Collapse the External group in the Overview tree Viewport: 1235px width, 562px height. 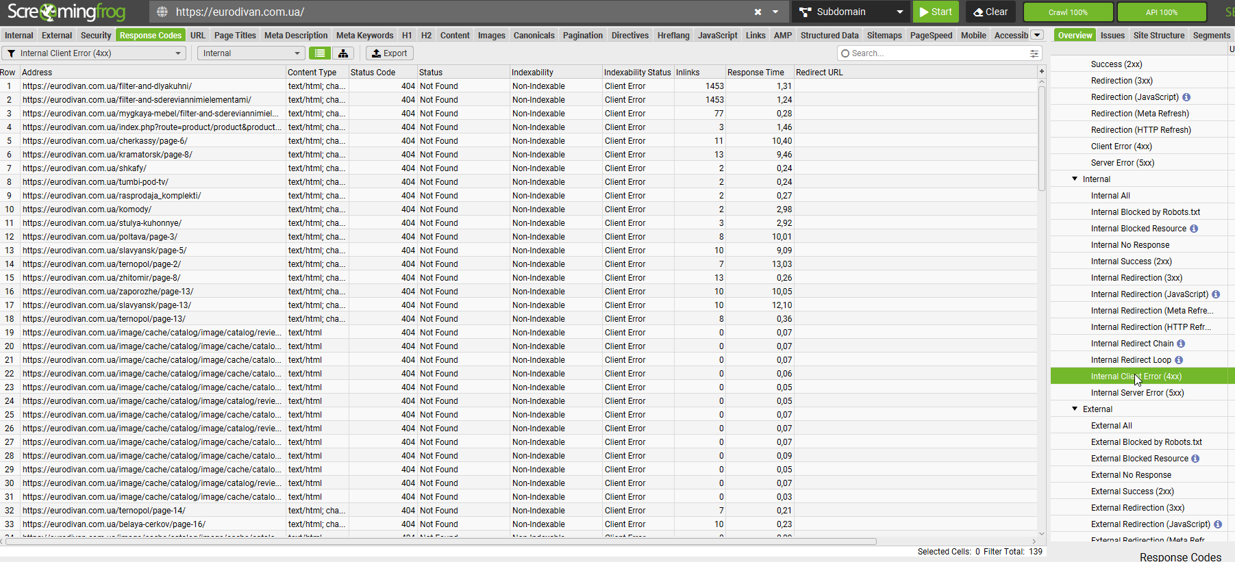[x=1075, y=409]
